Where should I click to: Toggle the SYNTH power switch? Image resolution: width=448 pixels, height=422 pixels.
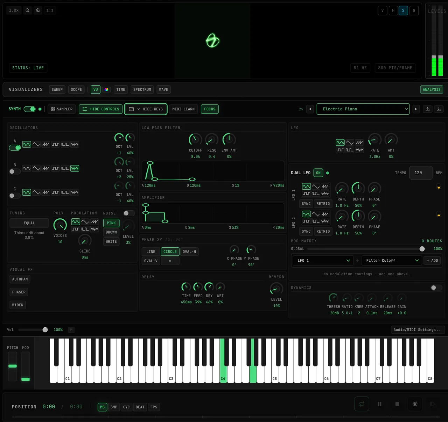click(30, 109)
